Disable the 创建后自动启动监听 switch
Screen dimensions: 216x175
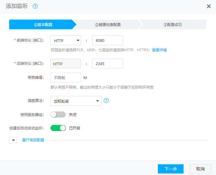(58, 128)
